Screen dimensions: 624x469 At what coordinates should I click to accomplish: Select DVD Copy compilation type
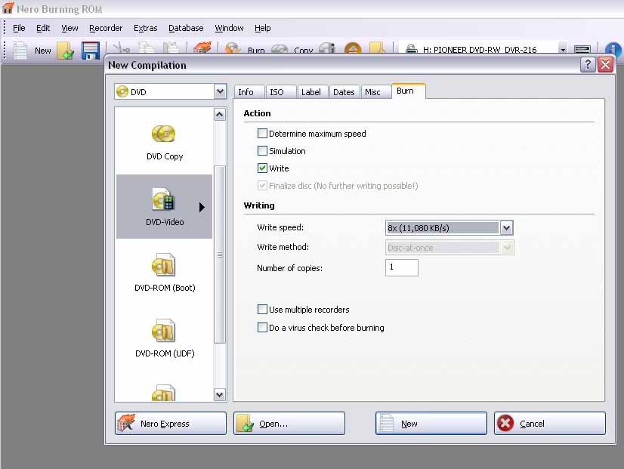(165, 143)
